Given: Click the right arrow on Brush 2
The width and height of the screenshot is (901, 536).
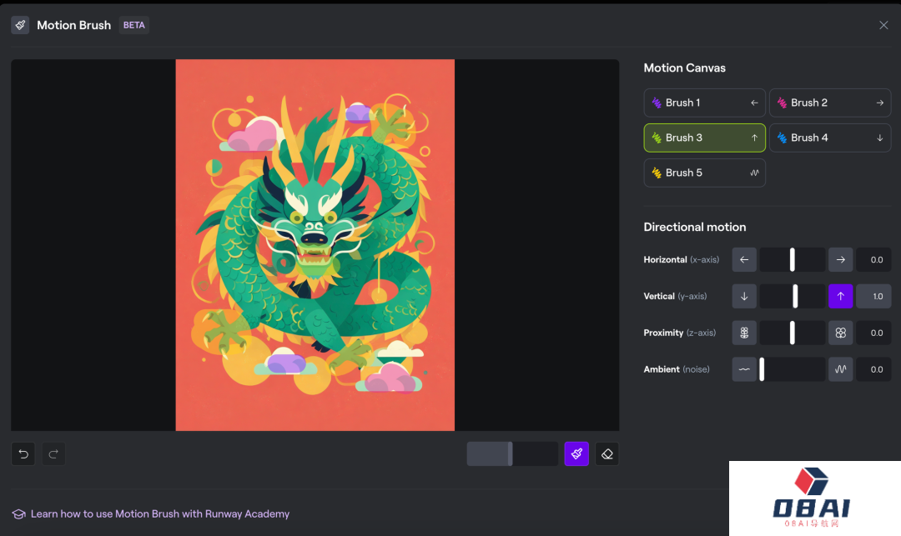Looking at the screenshot, I should [880, 103].
